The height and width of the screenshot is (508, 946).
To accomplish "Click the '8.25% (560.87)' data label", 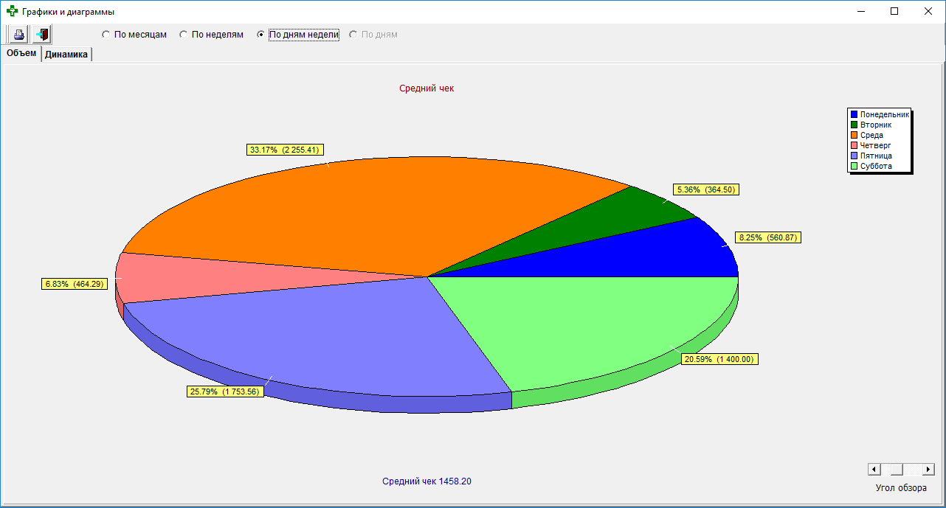I will coord(768,237).
